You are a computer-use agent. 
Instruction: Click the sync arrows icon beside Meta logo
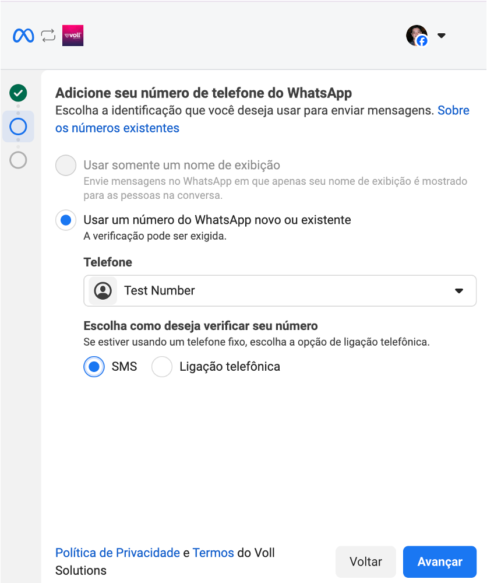[x=48, y=36]
